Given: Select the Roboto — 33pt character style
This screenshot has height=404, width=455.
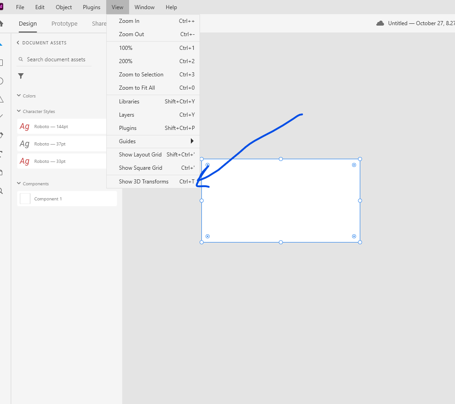Looking at the screenshot, I should 61,161.
